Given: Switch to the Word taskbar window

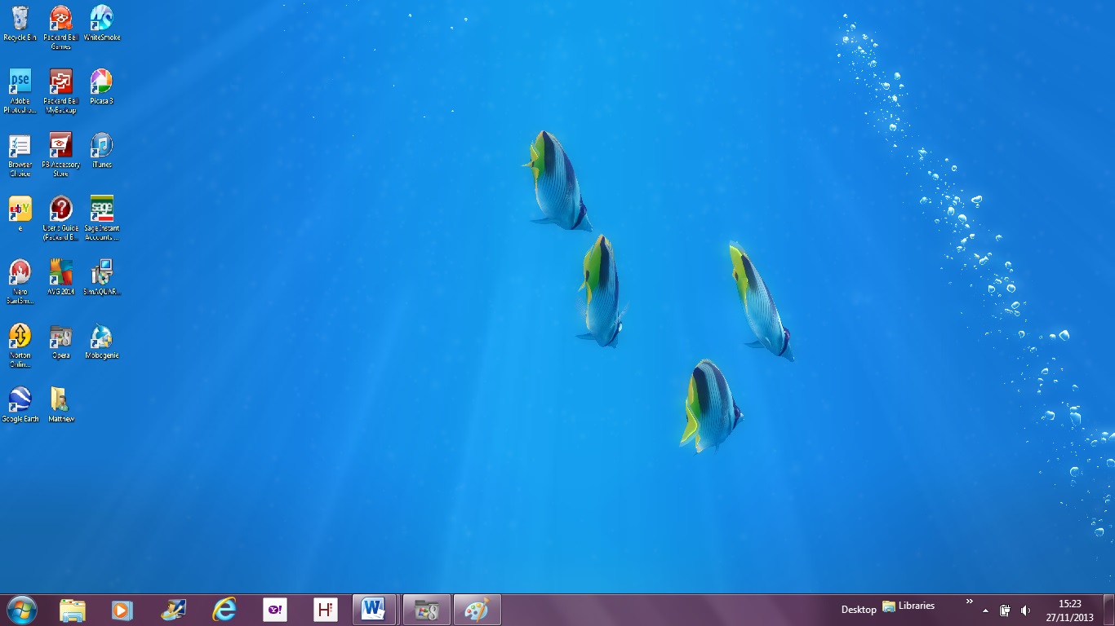Looking at the screenshot, I should [374, 610].
